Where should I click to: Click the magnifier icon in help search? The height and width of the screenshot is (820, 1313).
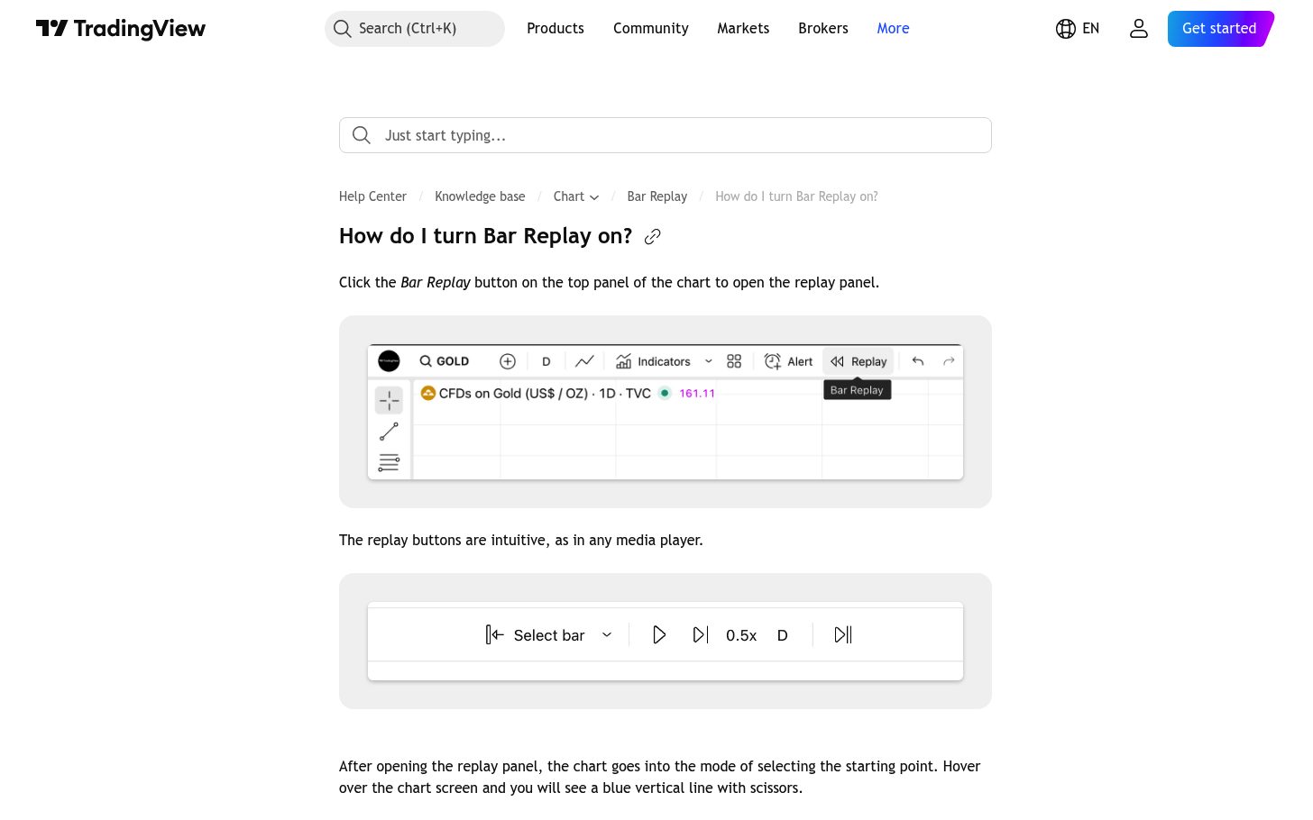click(362, 135)
